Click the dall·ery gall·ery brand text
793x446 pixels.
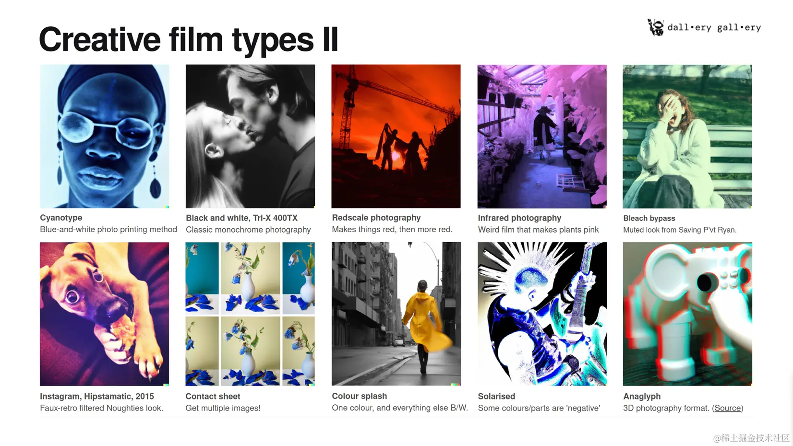[x=714, y=27]
